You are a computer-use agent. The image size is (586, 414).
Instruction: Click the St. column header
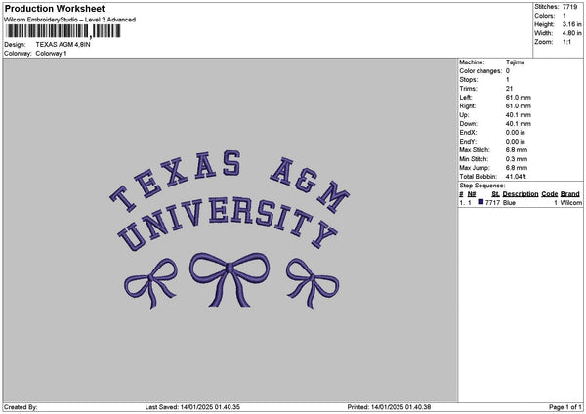click(496, 194)
